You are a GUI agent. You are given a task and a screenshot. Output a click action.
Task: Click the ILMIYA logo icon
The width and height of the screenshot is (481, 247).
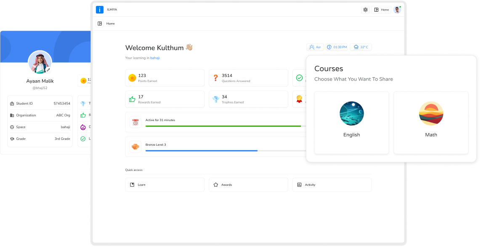[100, 10]
